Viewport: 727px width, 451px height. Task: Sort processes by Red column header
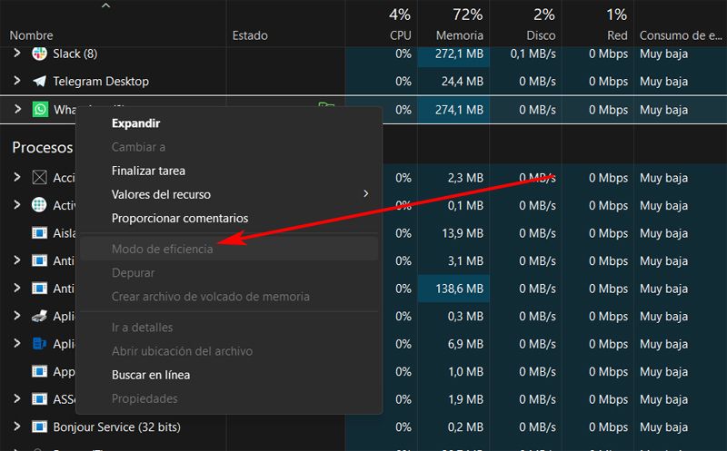(x=617, y=35)
